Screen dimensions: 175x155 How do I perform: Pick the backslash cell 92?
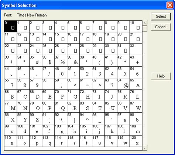point(61,118)
